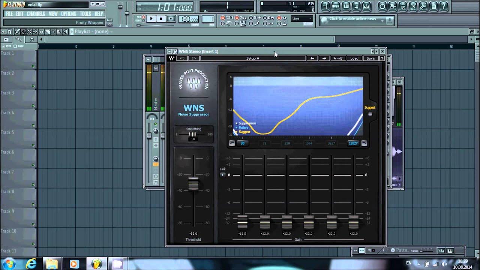The height and width of the screenshot is (270, 480).
Task: Open the Mixer view button
Action: (366, 6)
